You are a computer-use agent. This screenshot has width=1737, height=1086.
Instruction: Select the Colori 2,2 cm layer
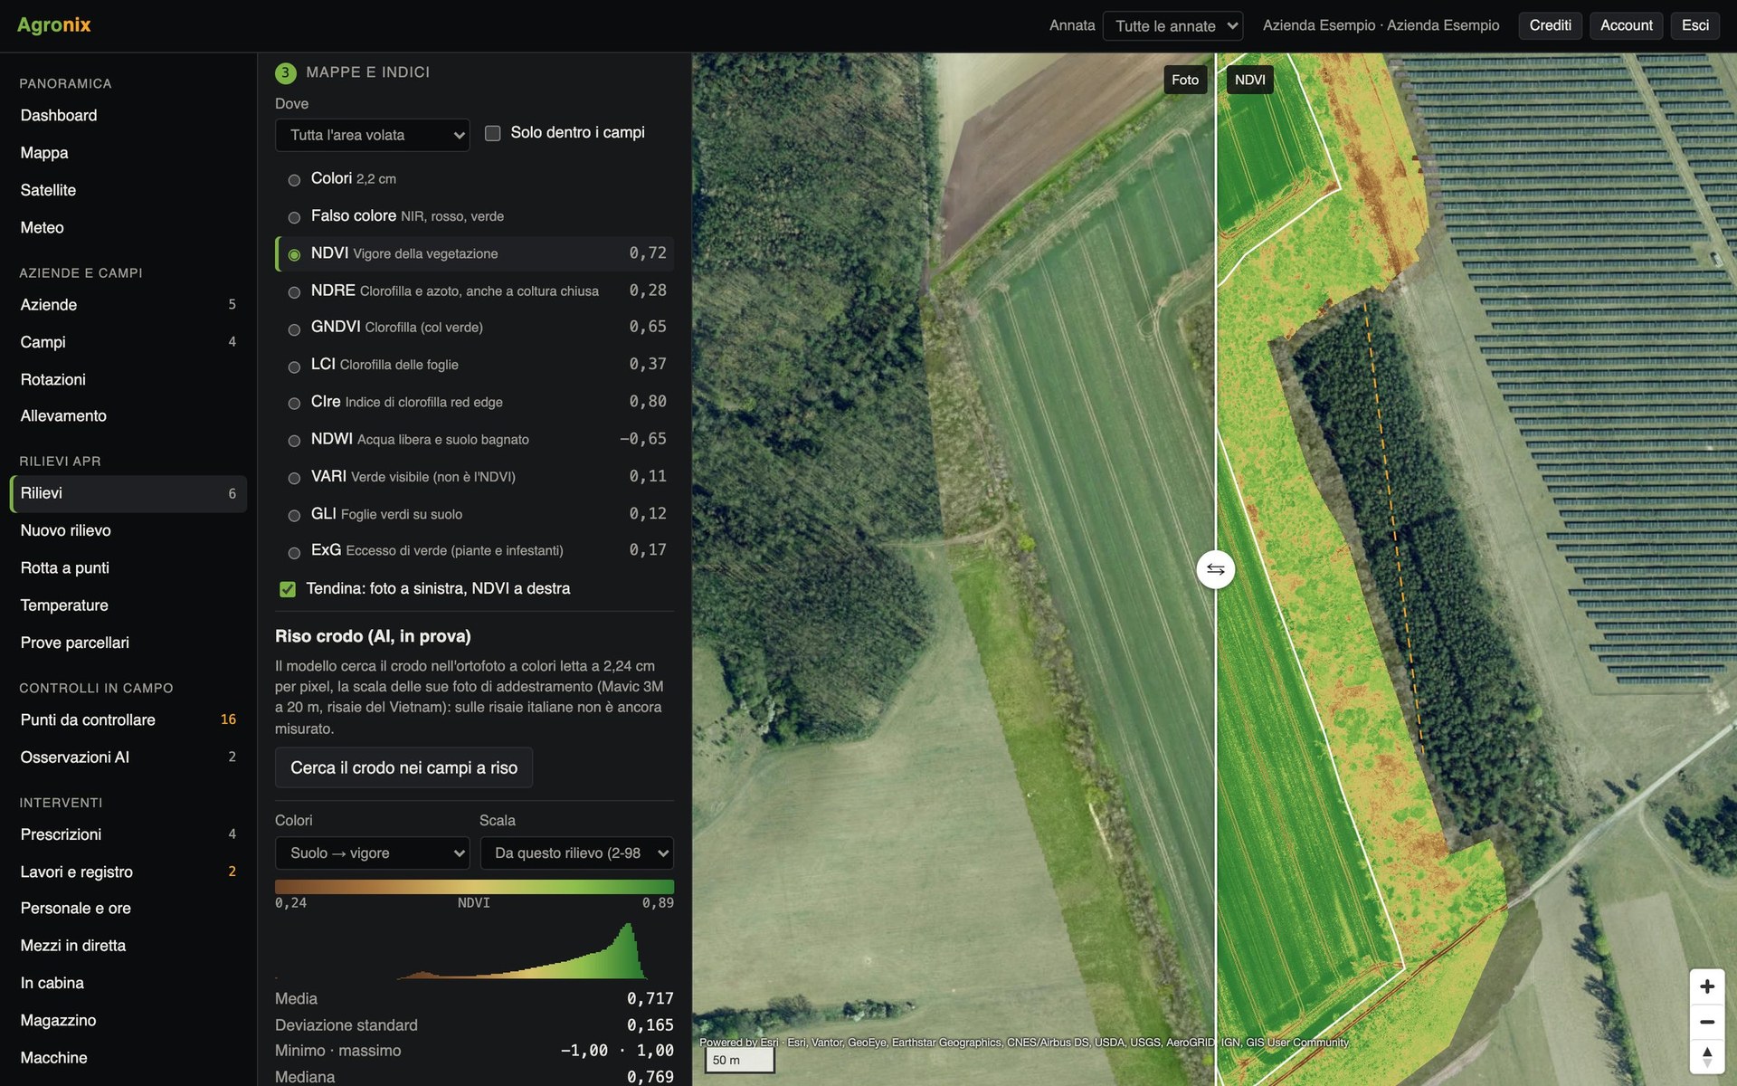point(294,180)
